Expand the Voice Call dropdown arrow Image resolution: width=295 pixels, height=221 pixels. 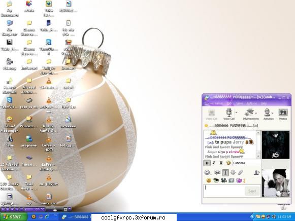(236, 113)
